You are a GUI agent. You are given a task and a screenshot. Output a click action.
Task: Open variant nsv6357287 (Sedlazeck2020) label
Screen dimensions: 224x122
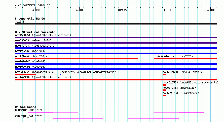tap(35, 46)
